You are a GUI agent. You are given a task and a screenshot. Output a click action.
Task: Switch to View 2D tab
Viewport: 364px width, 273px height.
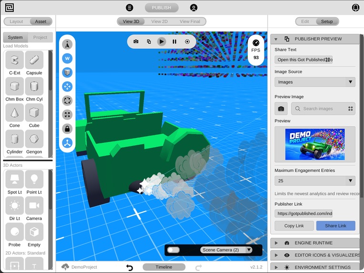click(x=160, y=21)
